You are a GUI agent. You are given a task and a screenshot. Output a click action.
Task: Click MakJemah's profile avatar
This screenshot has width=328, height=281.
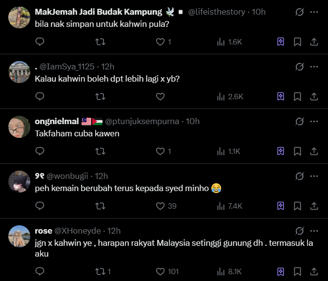[x=20, y=18]
